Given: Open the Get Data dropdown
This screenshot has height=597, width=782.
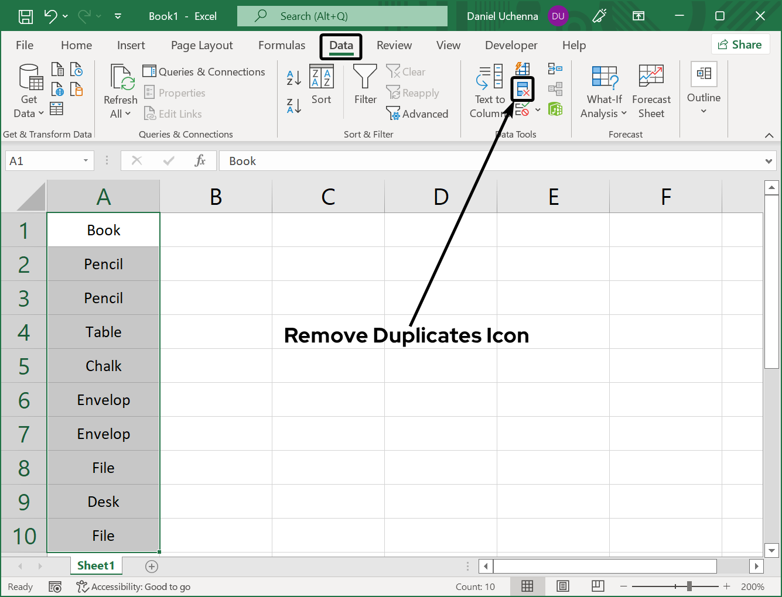Looking at the screenshot, I should click(x=28, y=92).
